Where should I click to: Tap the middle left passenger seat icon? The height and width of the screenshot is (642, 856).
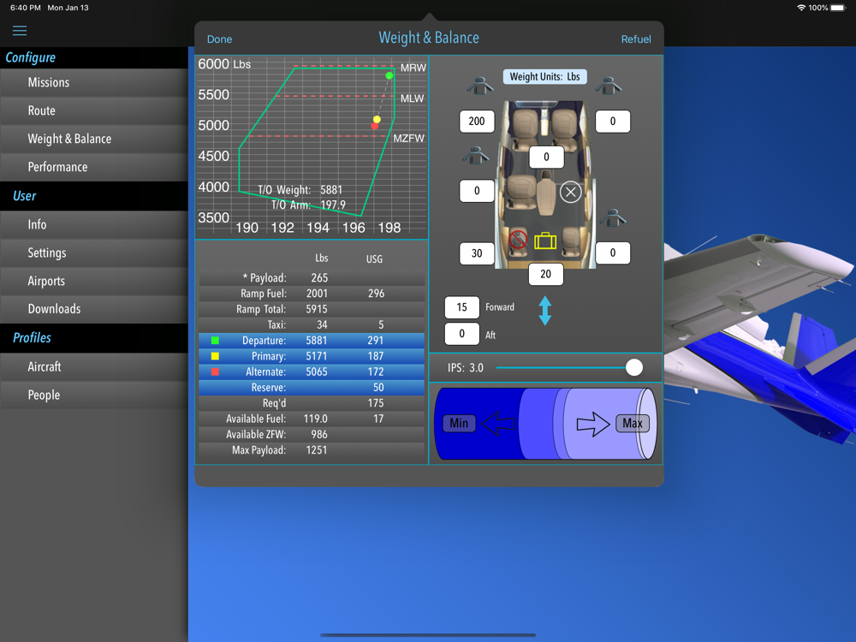(475, 156)
